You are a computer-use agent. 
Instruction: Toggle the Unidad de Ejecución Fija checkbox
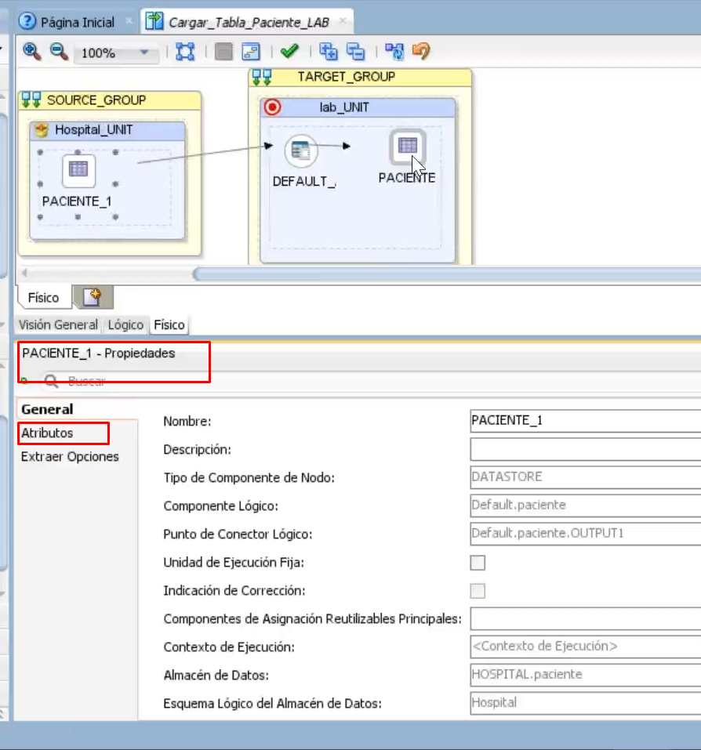pyautogui.click(x=478, y=563)
